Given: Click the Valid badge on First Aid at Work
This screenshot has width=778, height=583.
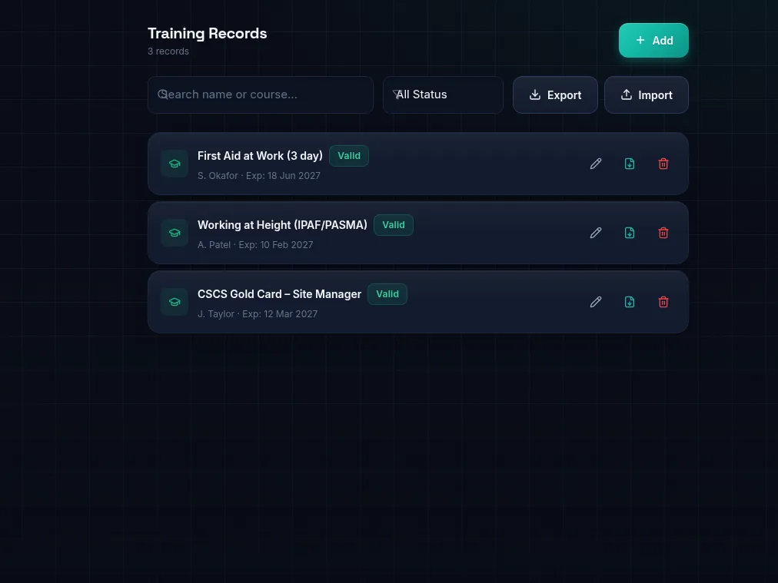Looking at the screenshot, I should [349, 156].
